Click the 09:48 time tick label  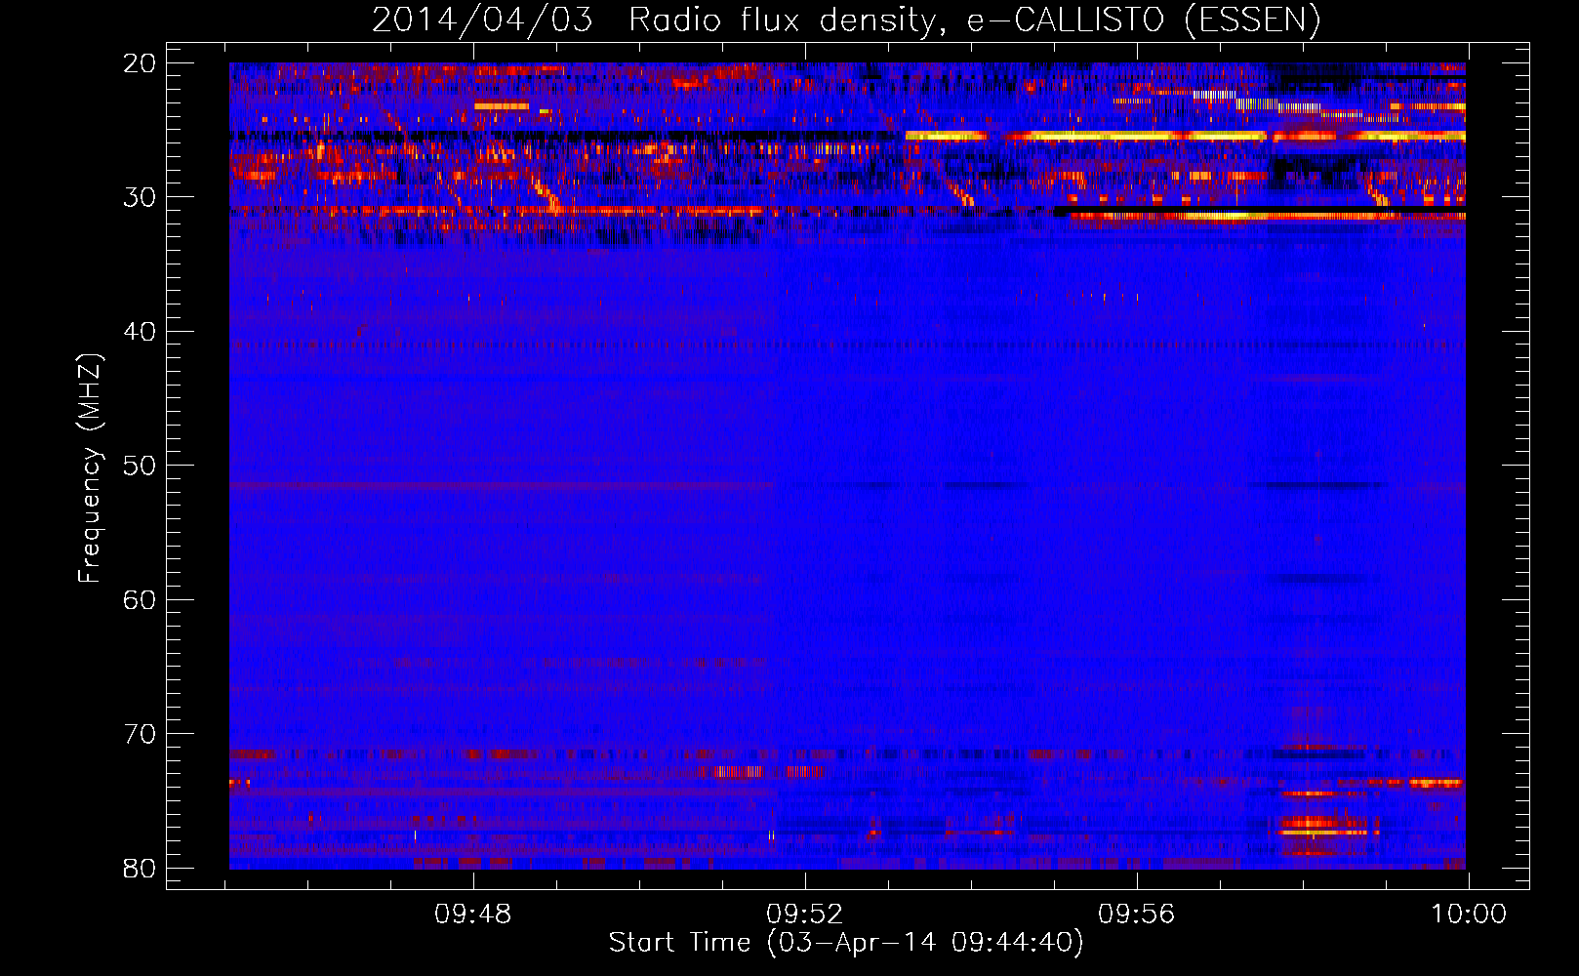473,915
